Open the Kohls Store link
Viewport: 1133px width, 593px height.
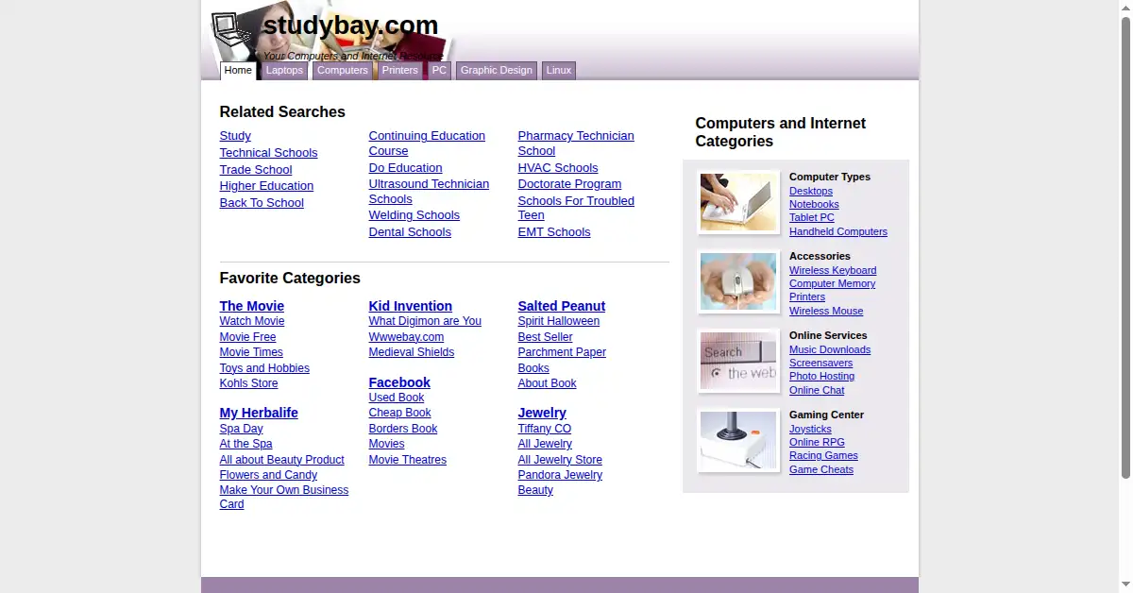point(249,383)
